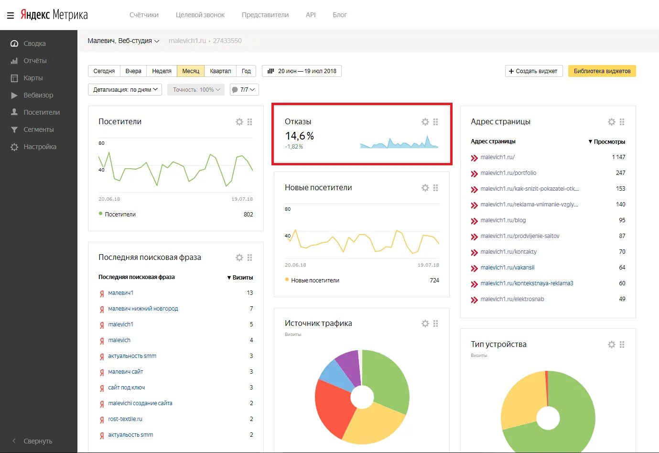Image resolution: width=659 pixels, height=453 pixels.
Task: Click the Яндекс Метрика logo
Action: [x=54, y=15]
